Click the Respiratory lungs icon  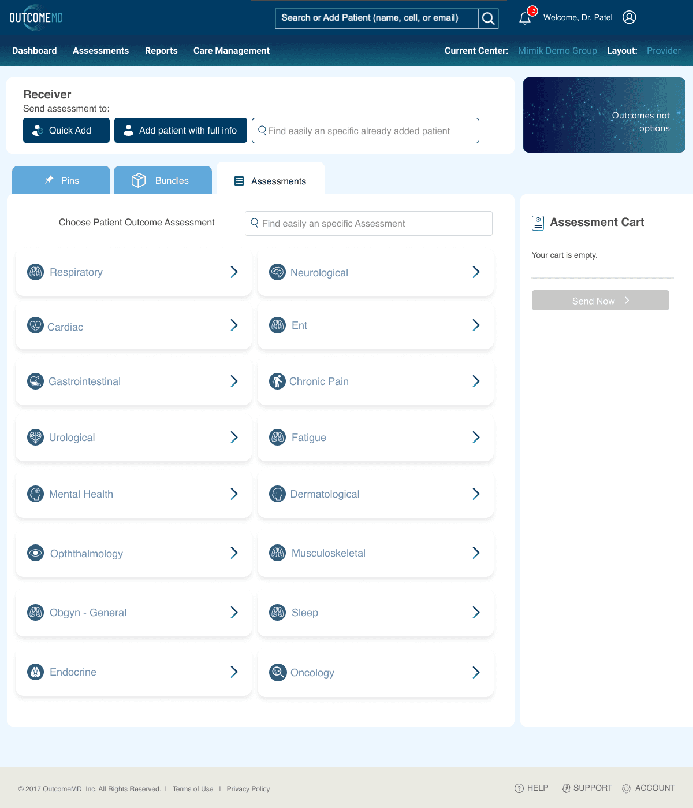pos(36,272)
